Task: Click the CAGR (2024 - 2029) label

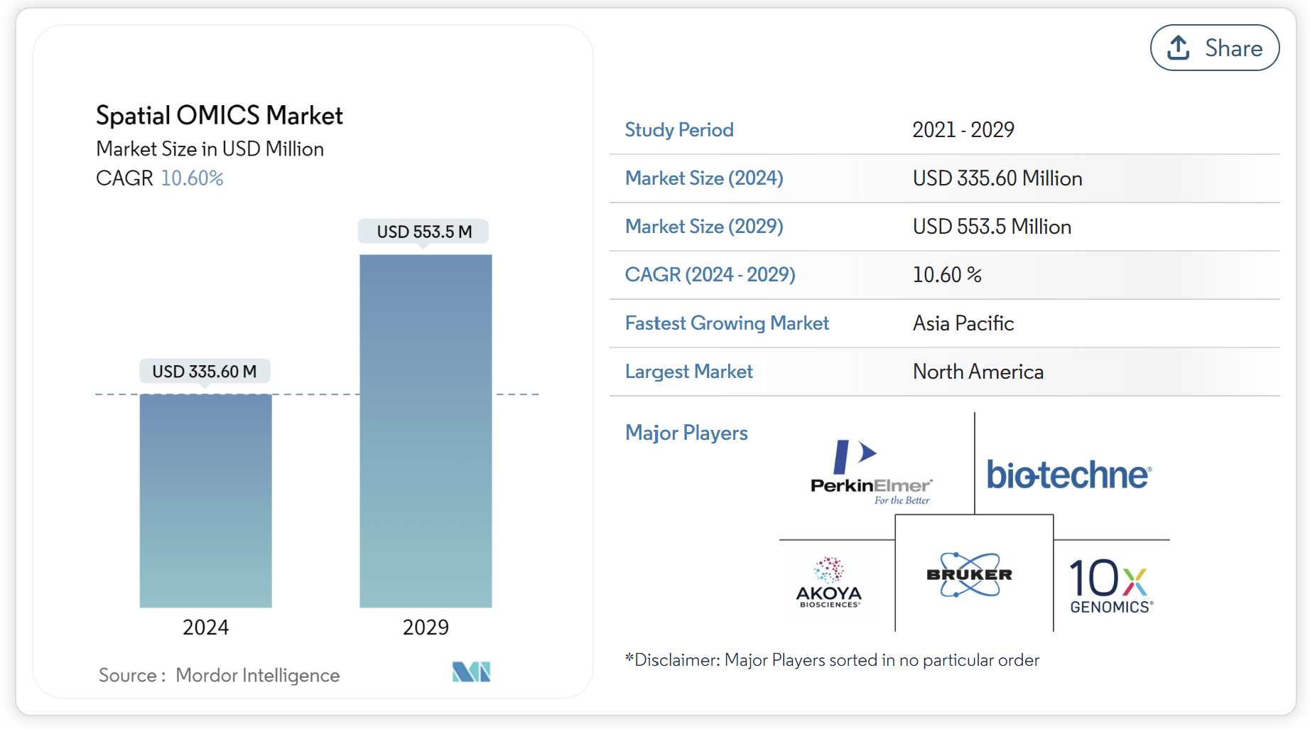Action: (x=710, y=275)
